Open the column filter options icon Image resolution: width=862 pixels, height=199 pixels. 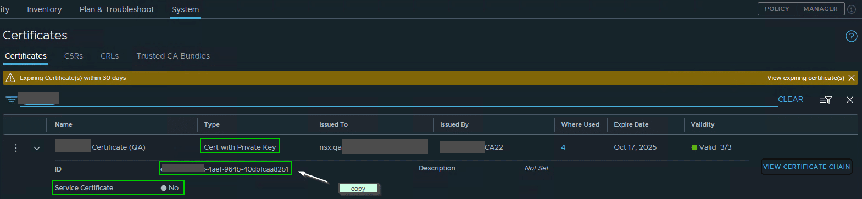[825, 100]
